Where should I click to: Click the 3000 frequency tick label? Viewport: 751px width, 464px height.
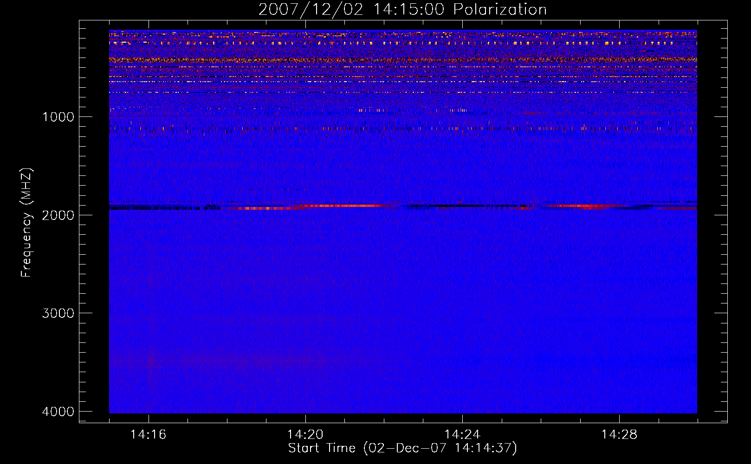58,313
